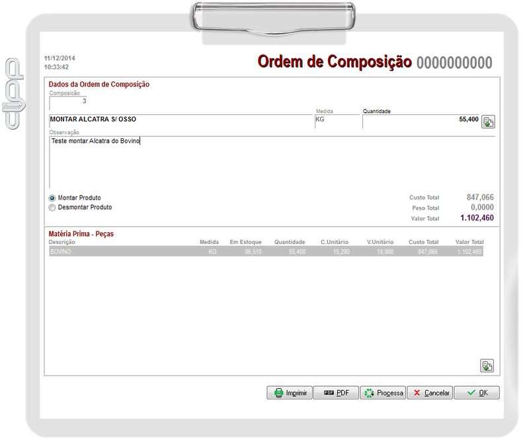Confirm the order with the OK button
The image size is (529, 441).
point(477,393)
